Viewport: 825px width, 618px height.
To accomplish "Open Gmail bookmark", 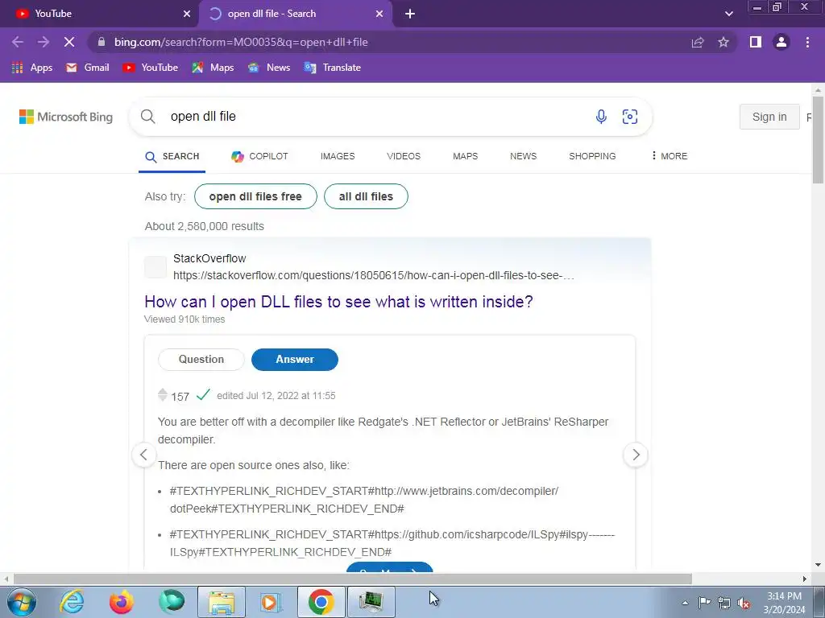I will coord(87,68).
